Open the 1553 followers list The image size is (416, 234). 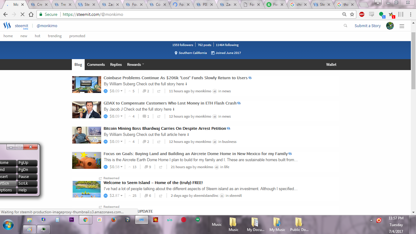183,45
